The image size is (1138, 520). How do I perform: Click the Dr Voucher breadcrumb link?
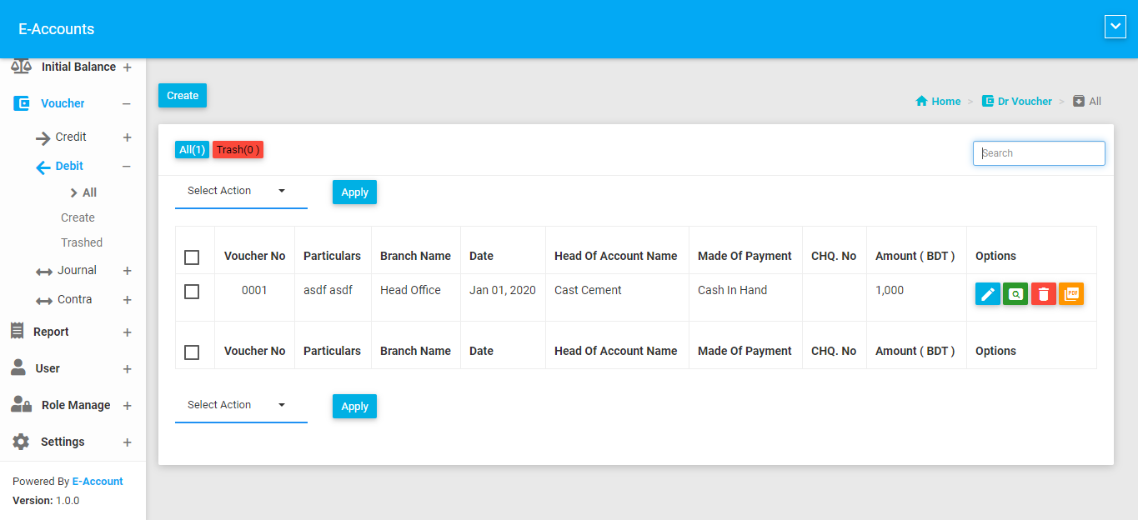click(x=1025, y=101)
